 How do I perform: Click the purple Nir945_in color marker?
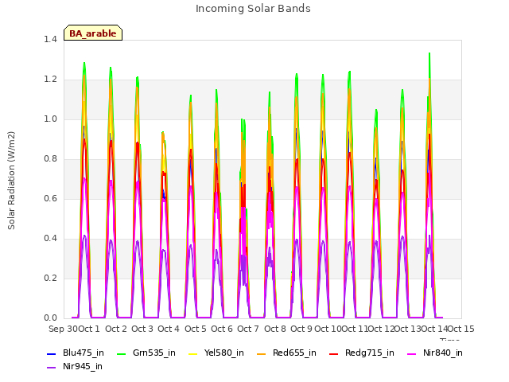[51, 368]
